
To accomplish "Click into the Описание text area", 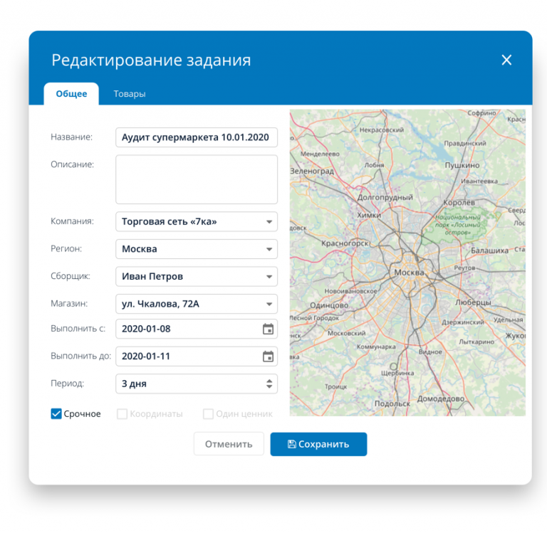I will (x=197, y=179).
